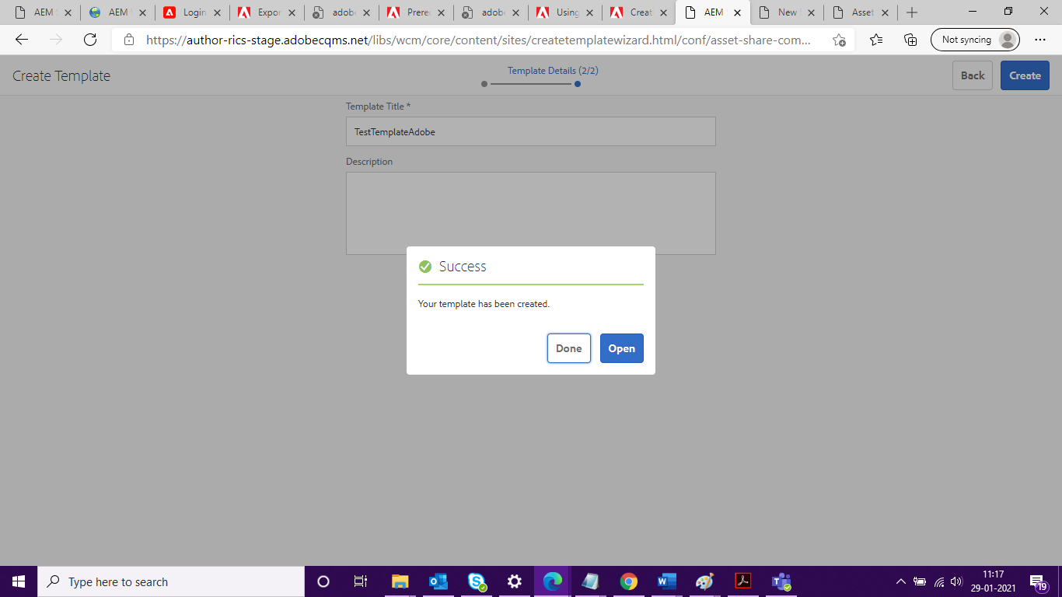The image size is (1062, 597).
Task: Click the site security lock icon
Action: tap(128, 39)
